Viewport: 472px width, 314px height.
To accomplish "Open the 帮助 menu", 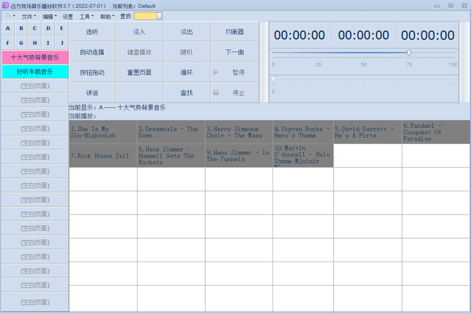I will tap(107, 16).
